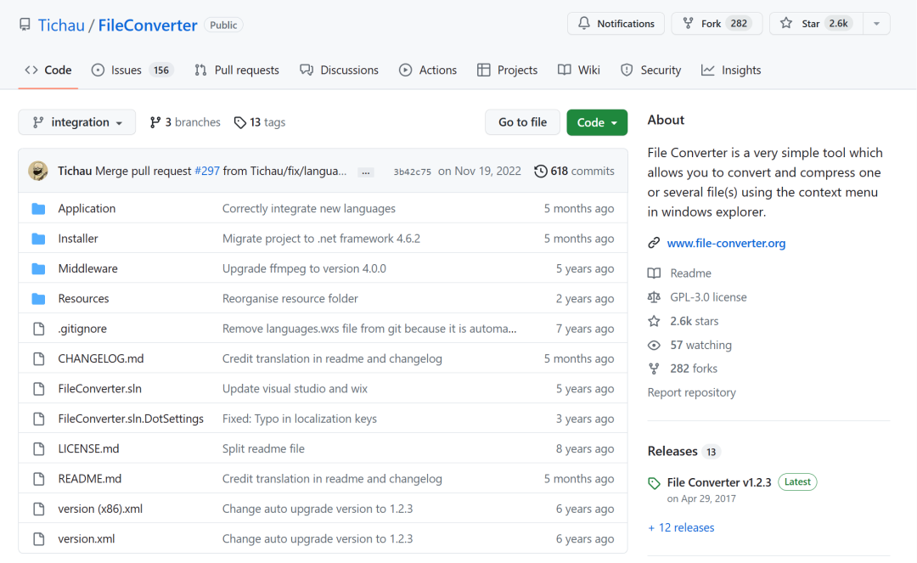
Task: Click the tags icon next to 13 tags
Action: pos(240,123)
